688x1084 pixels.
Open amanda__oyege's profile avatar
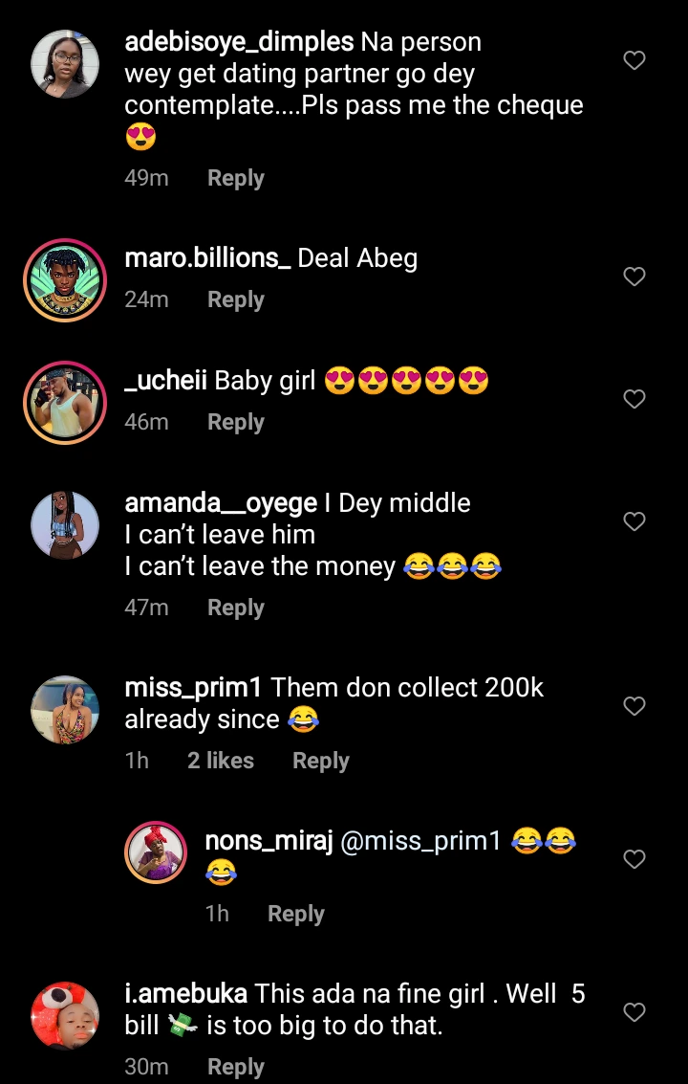[x=65, y=524]
